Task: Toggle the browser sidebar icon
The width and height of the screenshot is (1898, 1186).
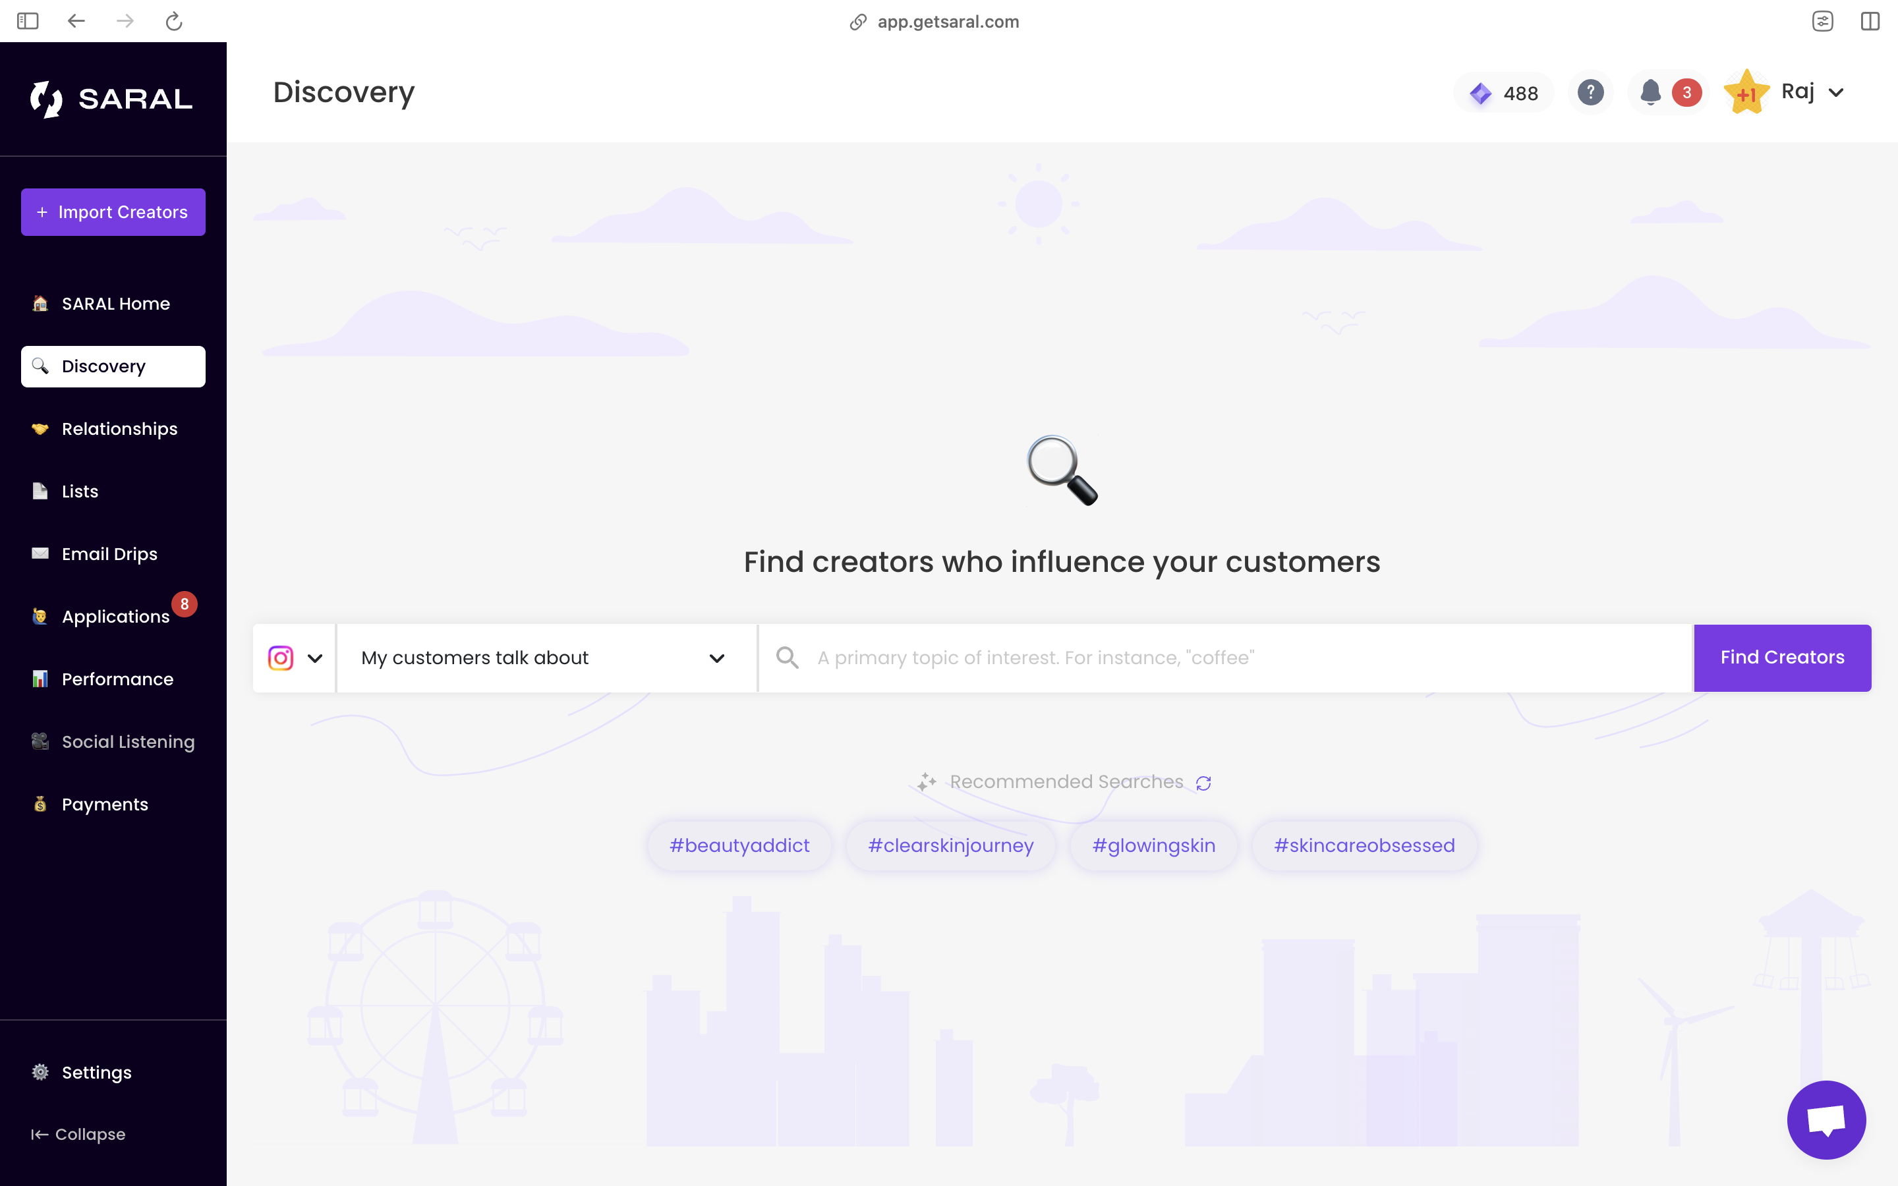Action: point(28,21)
